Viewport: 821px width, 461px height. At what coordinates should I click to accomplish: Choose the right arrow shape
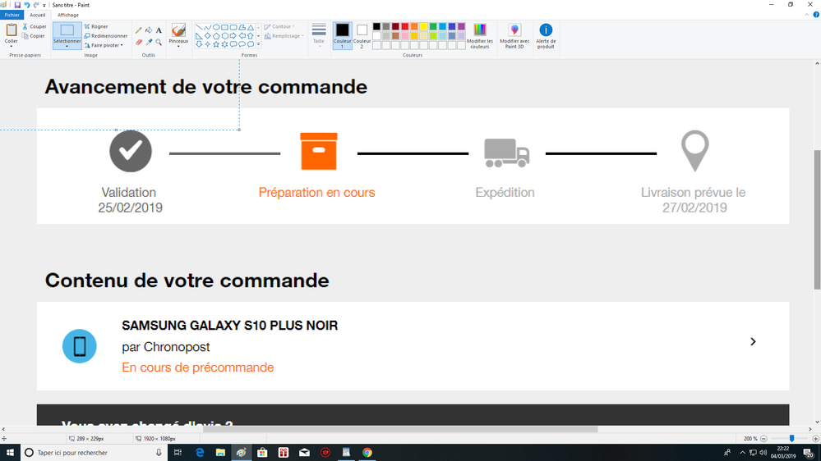click(x=233, y=36)
